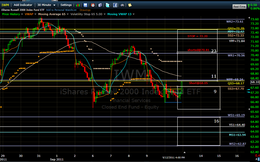260x162 pixels.
Task: Click the red shorted@70.81 annotation
Action: [198, 50]
